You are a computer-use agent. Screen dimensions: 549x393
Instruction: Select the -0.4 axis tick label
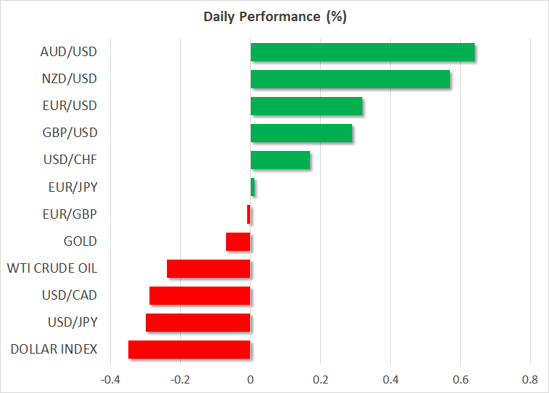[x=110, y=379]
